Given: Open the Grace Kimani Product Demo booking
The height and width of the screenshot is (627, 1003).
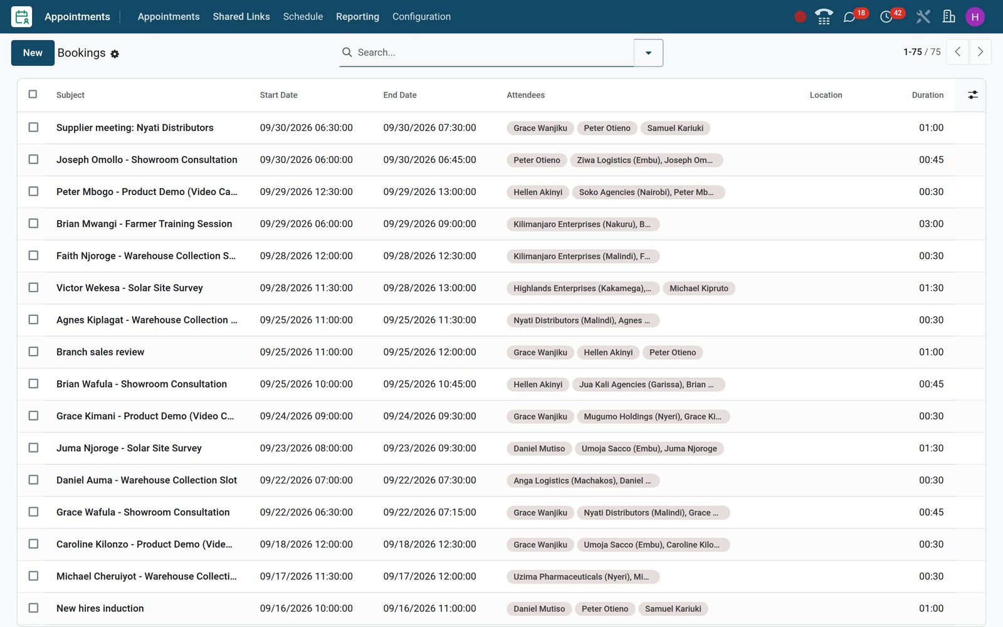Looking at the screenshot, I should (145, 416).
